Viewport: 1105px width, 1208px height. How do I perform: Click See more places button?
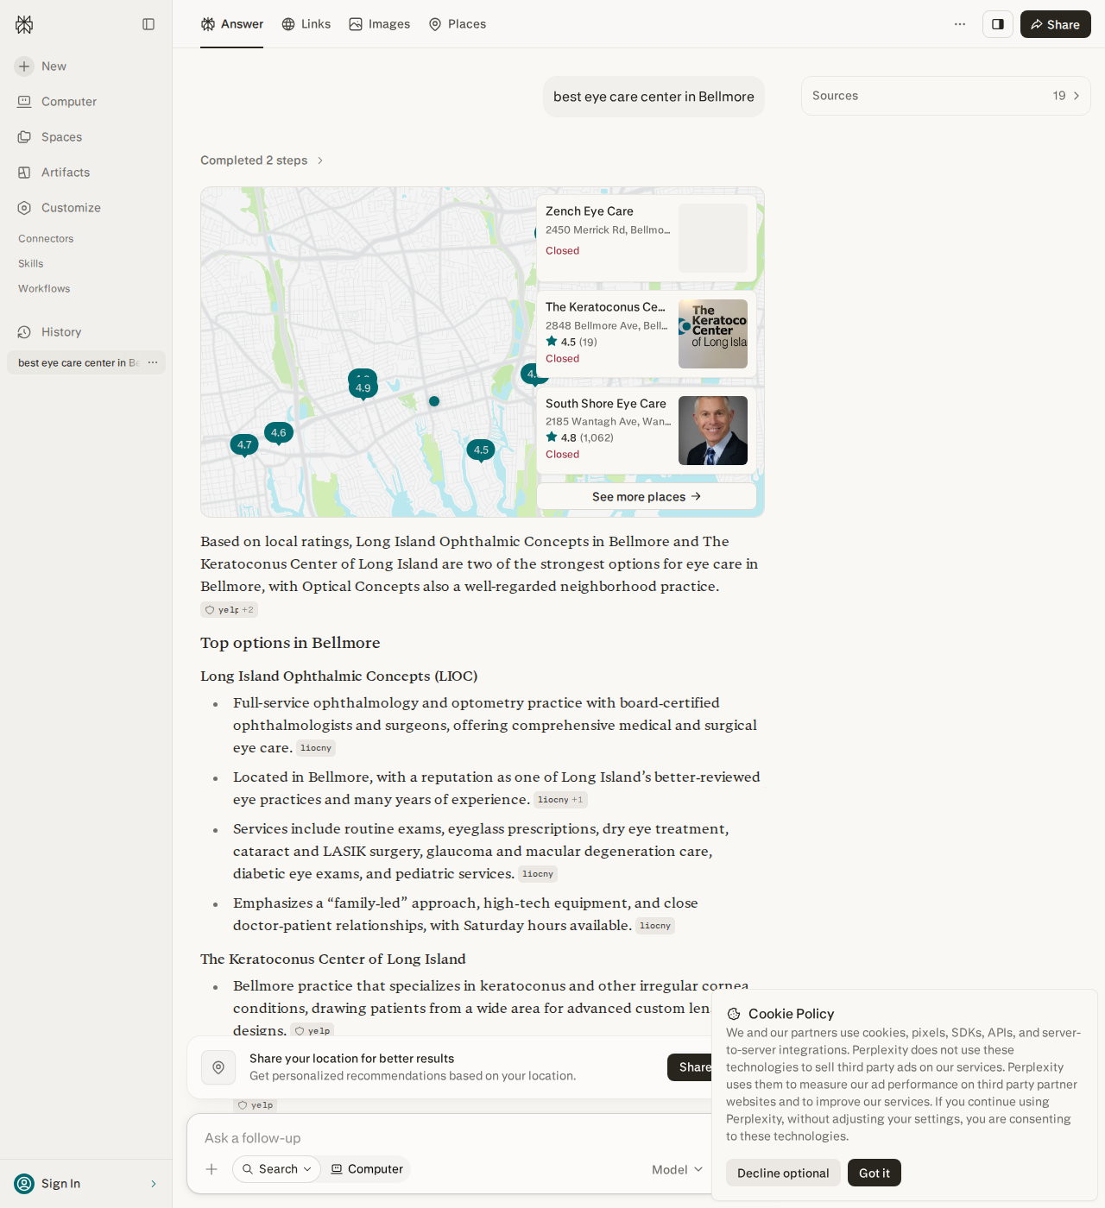click(647, 497)
